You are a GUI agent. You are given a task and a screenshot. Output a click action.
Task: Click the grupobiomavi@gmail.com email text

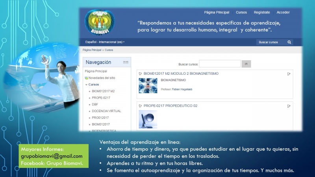click(52, 156)
